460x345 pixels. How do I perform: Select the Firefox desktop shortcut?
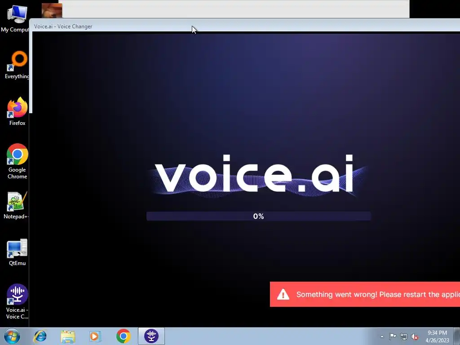[x=17, y=111]
